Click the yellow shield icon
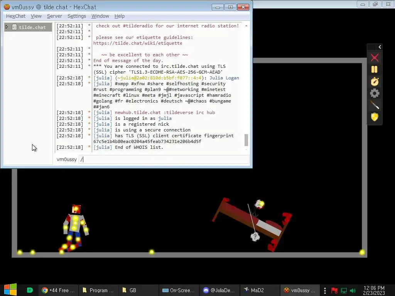395x296 pixels. point(375,117)
